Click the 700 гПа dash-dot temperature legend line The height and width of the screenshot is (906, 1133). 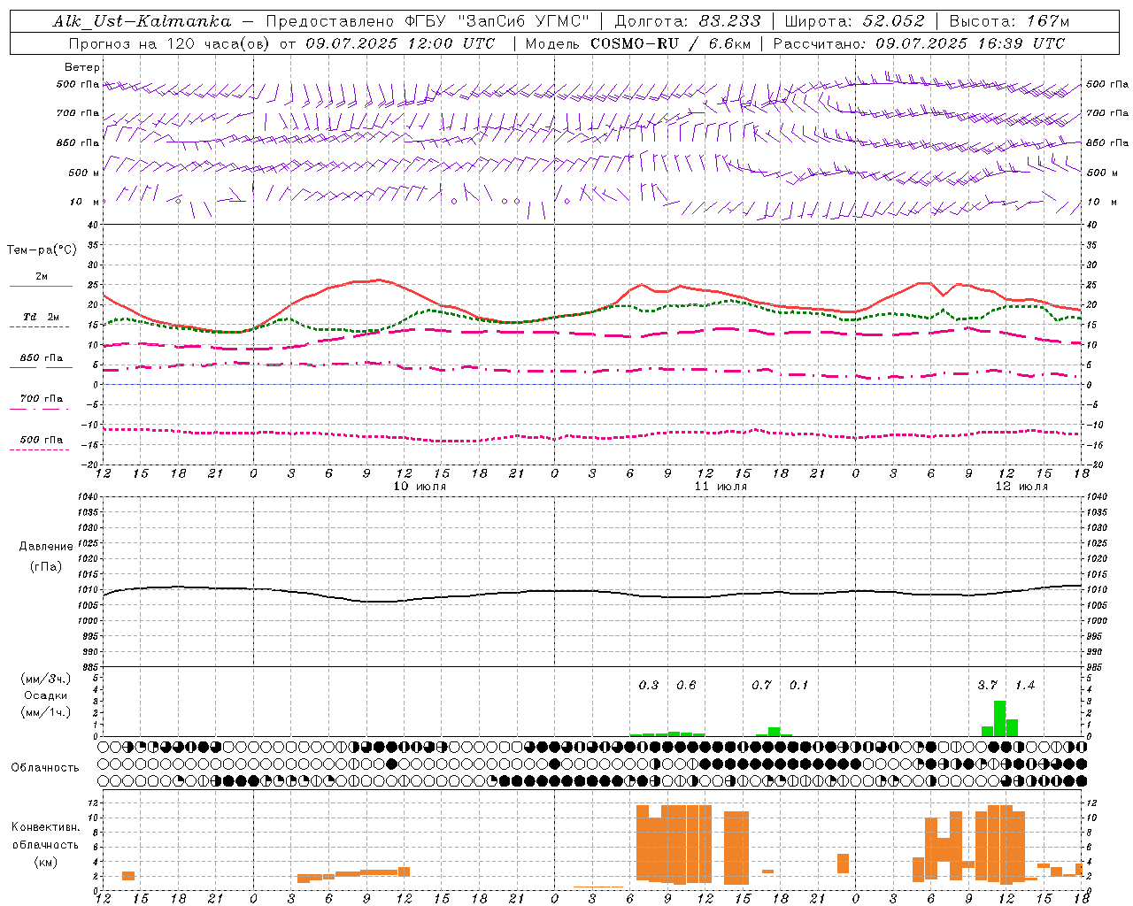[x=41, y=408]
